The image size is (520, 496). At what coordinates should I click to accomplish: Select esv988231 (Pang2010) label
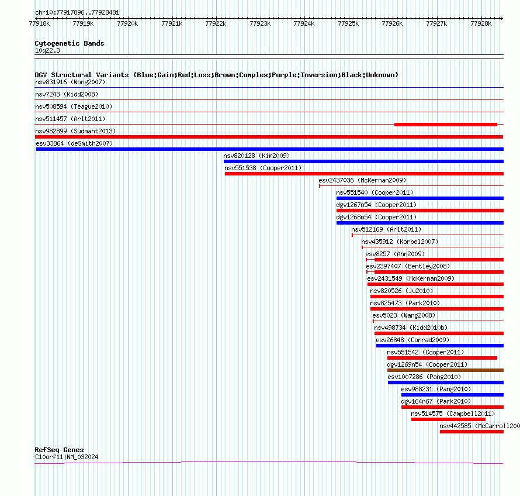(x=436, y=389)
